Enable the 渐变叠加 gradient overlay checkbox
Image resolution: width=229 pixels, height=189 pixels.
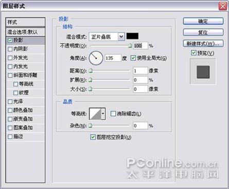coord(10,119)
